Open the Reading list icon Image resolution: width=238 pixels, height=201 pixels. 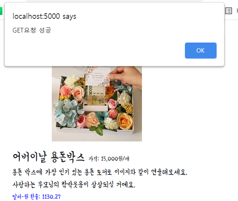229,11
